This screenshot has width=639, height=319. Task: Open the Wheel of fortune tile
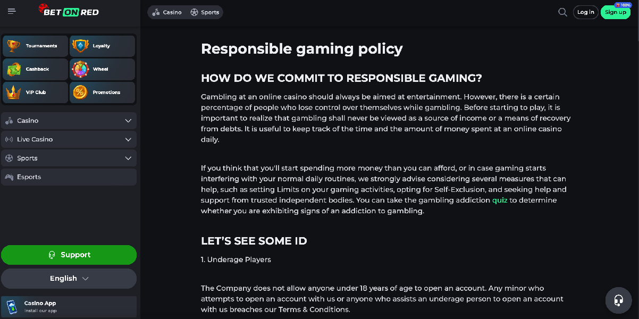(103, 69)
